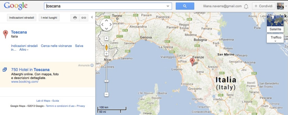Zoom in with the plus button

(x=106, y=53)
